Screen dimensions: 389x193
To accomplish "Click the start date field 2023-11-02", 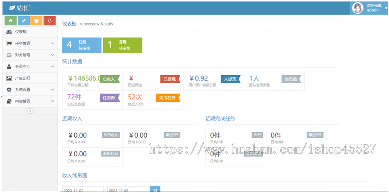I will [83, 190].
